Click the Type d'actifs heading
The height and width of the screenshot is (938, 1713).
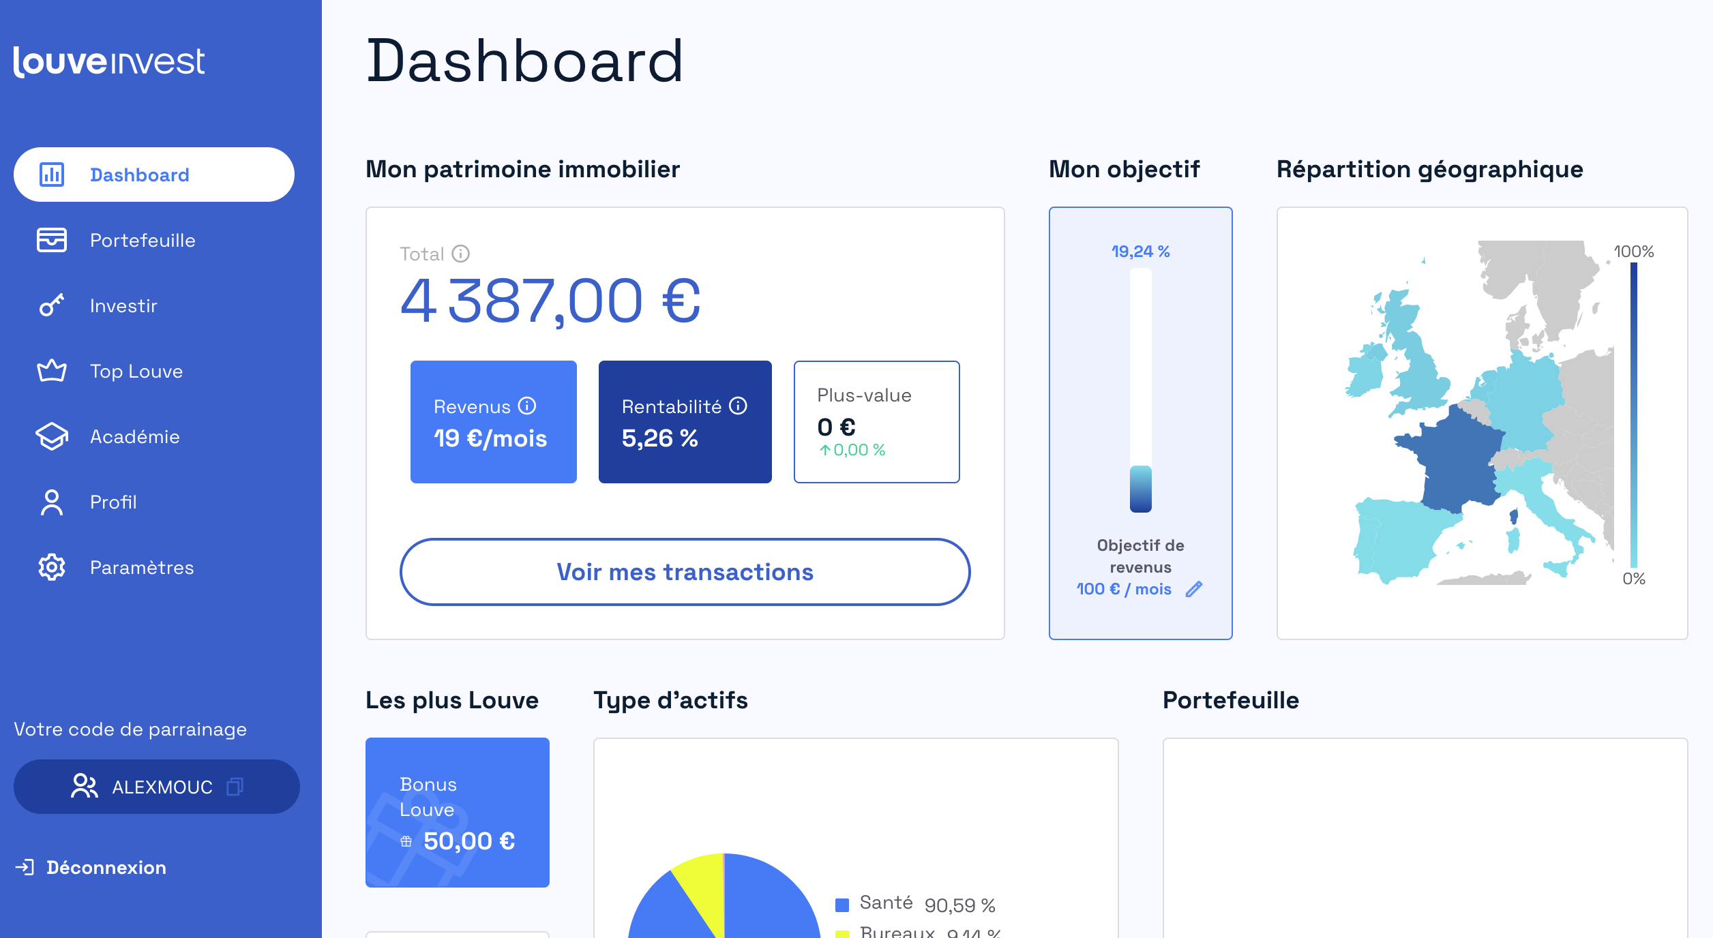671,700
